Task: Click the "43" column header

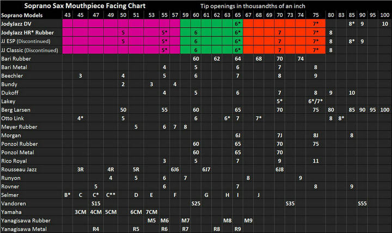Action: [68, 15]
